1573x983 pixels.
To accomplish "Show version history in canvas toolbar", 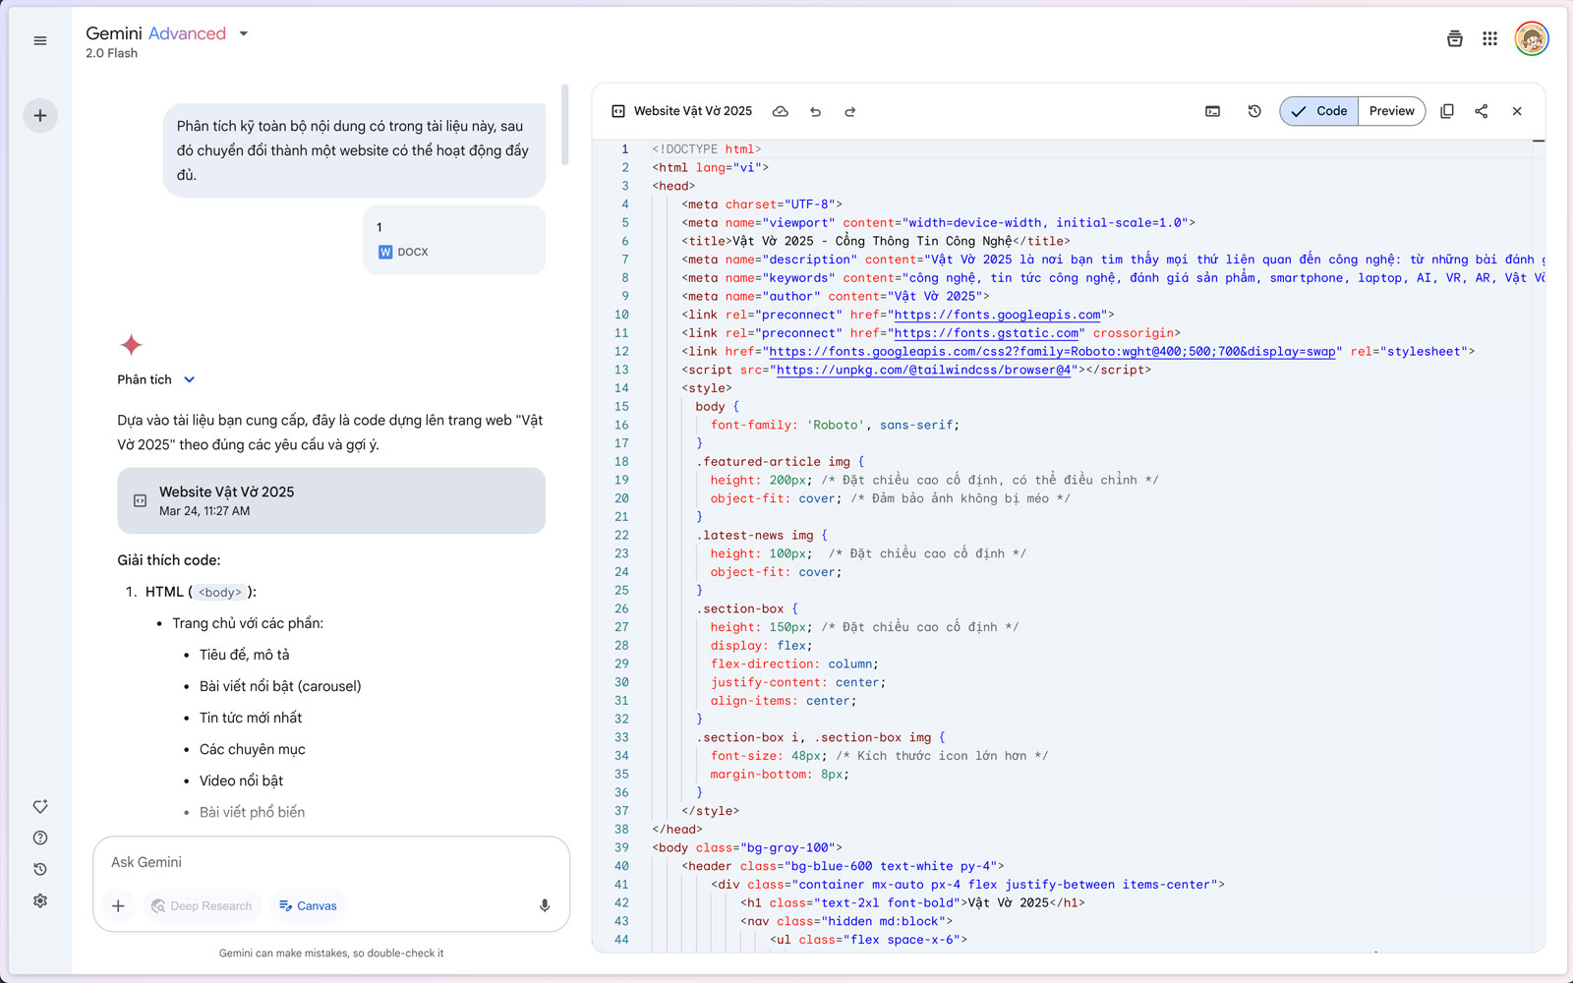I will pyautogui.click(x=1254, y=111).
